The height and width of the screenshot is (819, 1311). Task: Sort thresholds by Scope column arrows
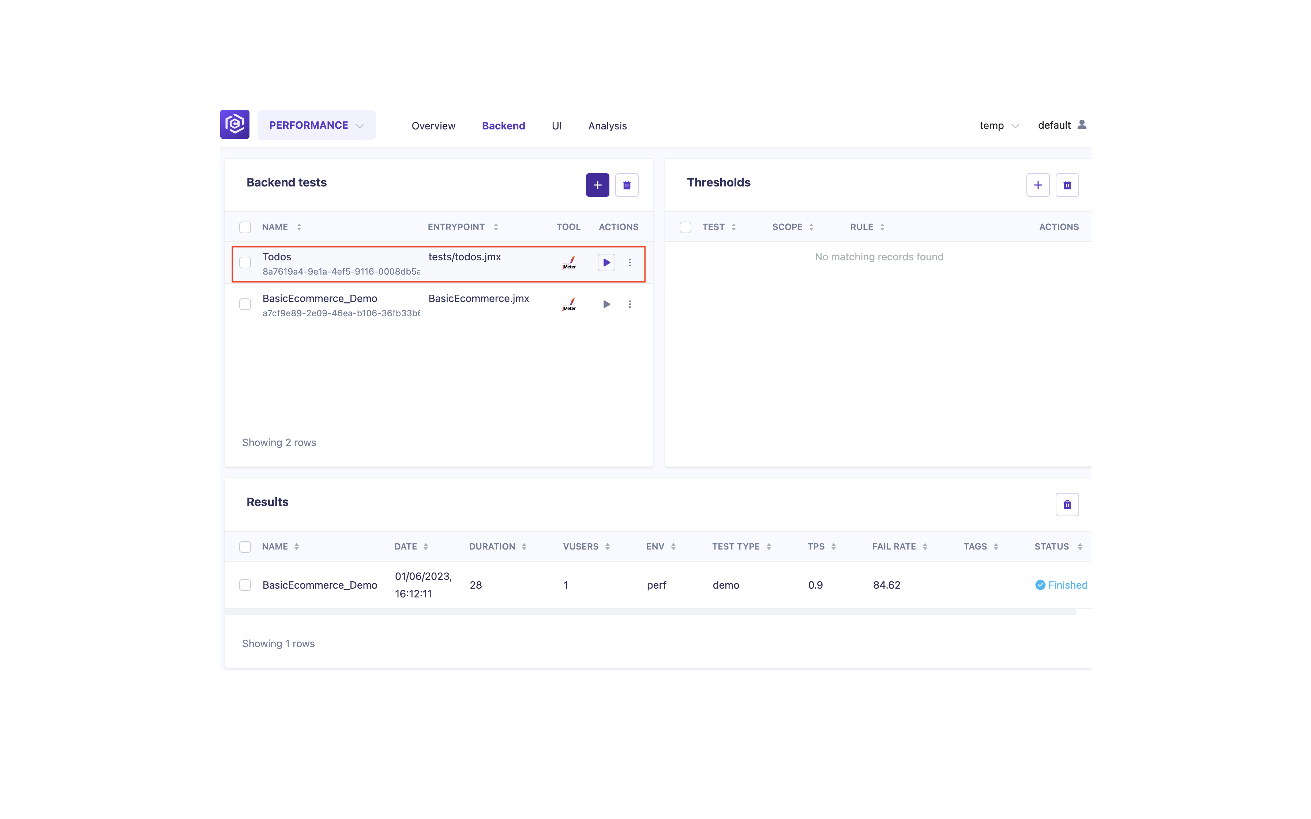(811, 227)
